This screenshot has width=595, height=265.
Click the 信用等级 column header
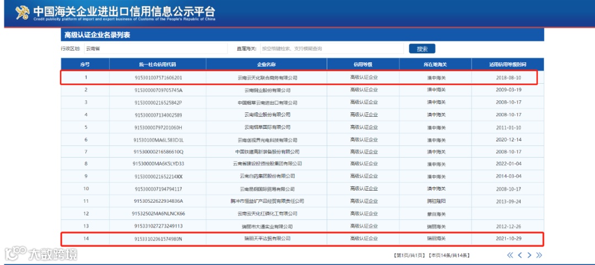click(x=363, y=64)
